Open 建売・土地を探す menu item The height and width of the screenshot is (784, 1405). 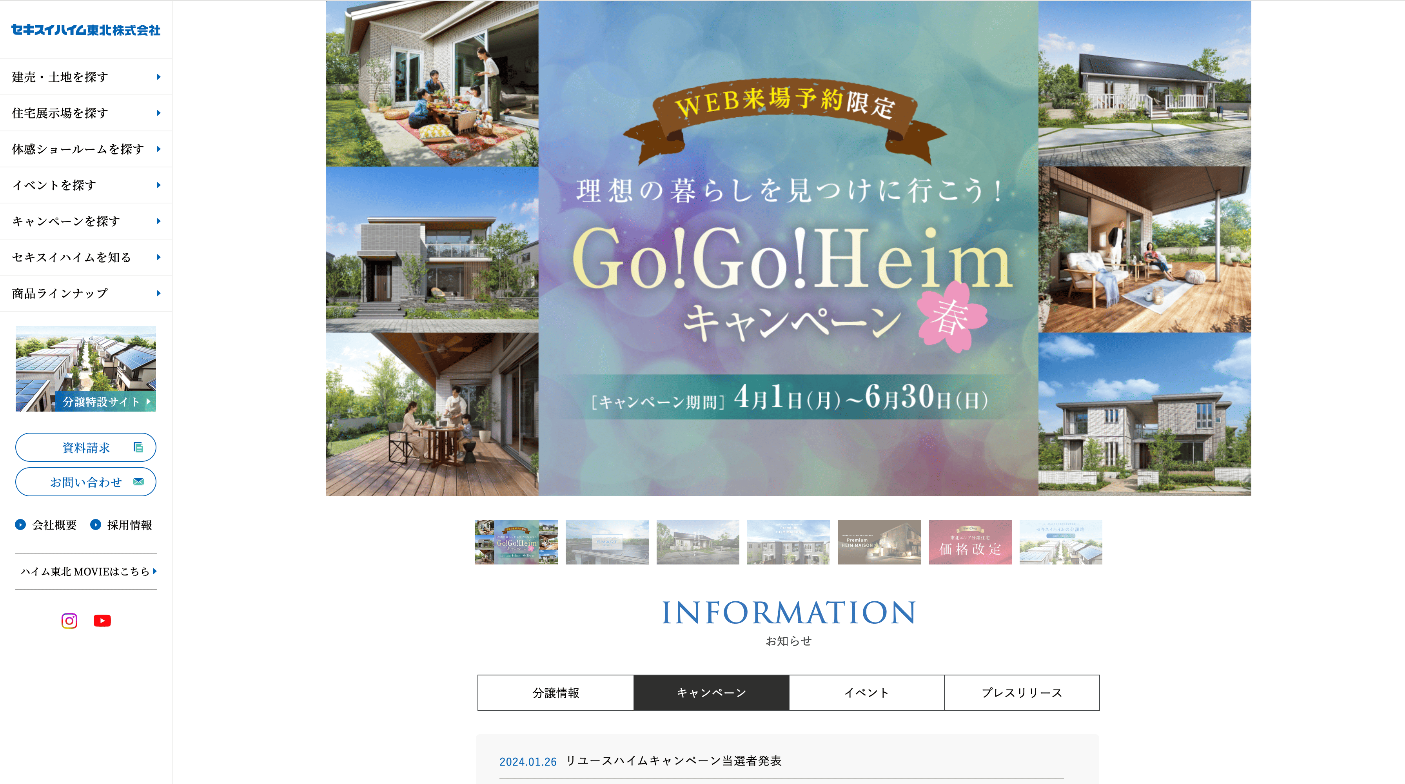tap(85, 77)
